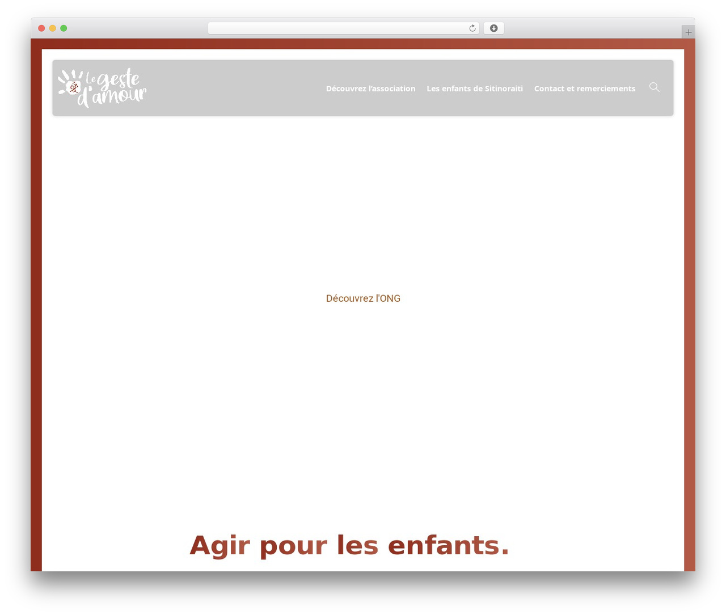Open the site search magnifier icon

(655, 87)
